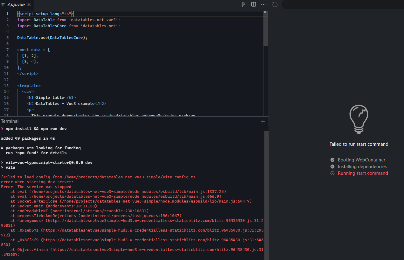
Task: Click the "<template>" tag on line 13
Action: [x=29, y=86]
